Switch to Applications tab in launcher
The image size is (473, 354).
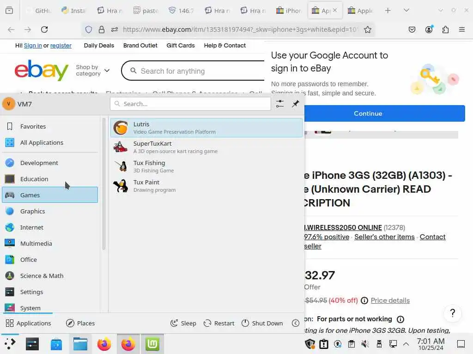[x=28, y=323]
